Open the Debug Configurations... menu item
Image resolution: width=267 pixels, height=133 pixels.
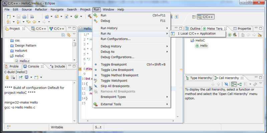tap(131, 57)
